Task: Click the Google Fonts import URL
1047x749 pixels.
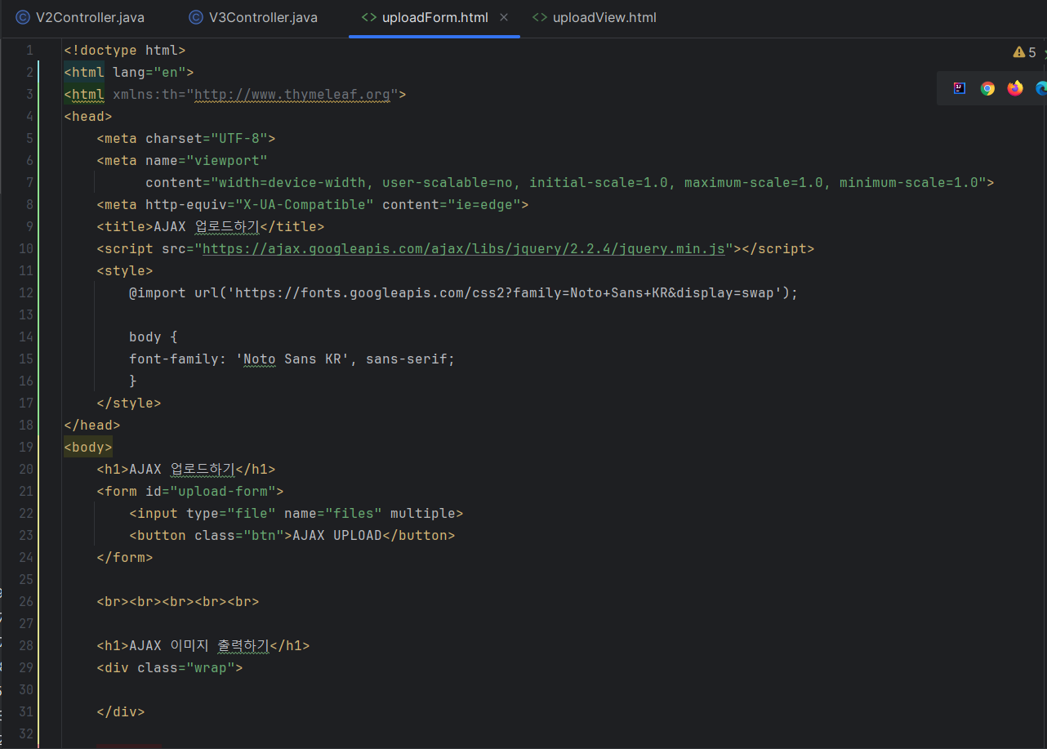Action: point(504,293)
